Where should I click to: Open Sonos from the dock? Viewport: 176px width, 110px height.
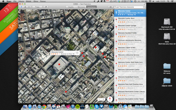point(82,106)
